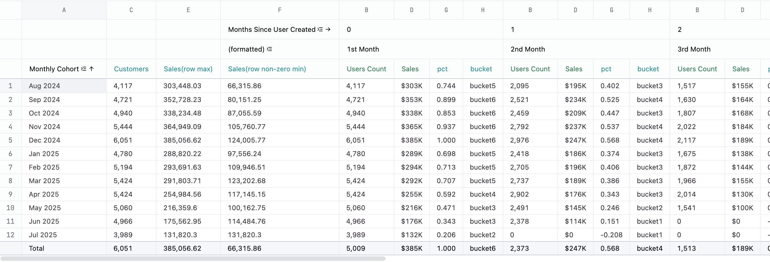Click the 1st Month group header
The image size is (770, 262).
tap(363, 49)
